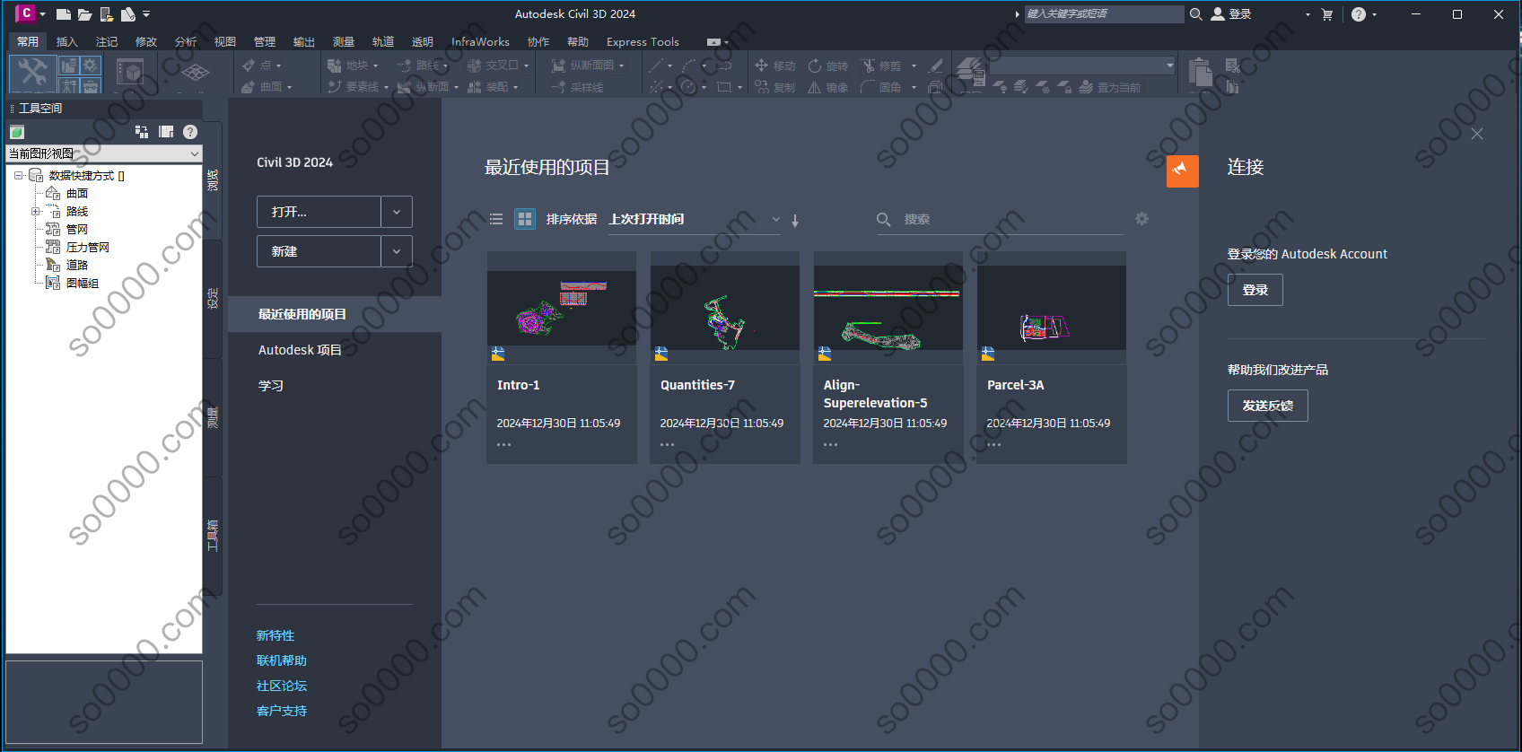Toggle sort direction arrow for recent projects
This screenshot has width=1522, height=752.
795,220
